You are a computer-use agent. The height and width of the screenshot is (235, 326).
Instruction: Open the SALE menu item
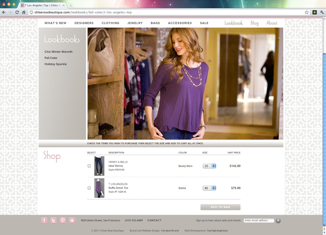204,23
